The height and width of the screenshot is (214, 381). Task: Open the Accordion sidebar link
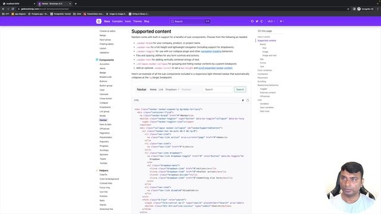click(105, 64)
